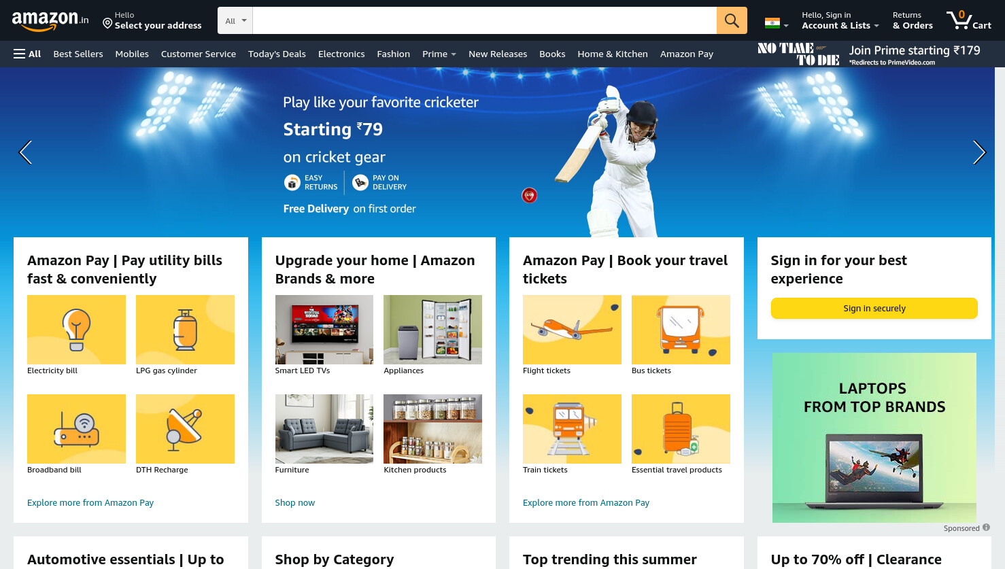Click Select your address link
The height and width of the screenshot is (569, 1005).
coord(158,25)
